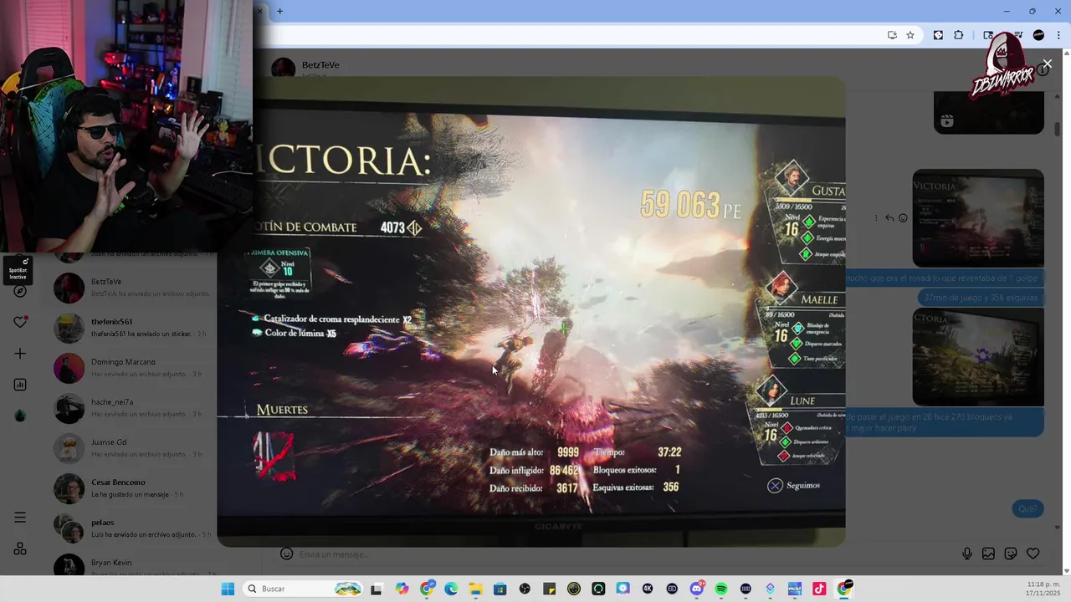
Task: Open three-dot options next to image message
Action: click(876, 218)
